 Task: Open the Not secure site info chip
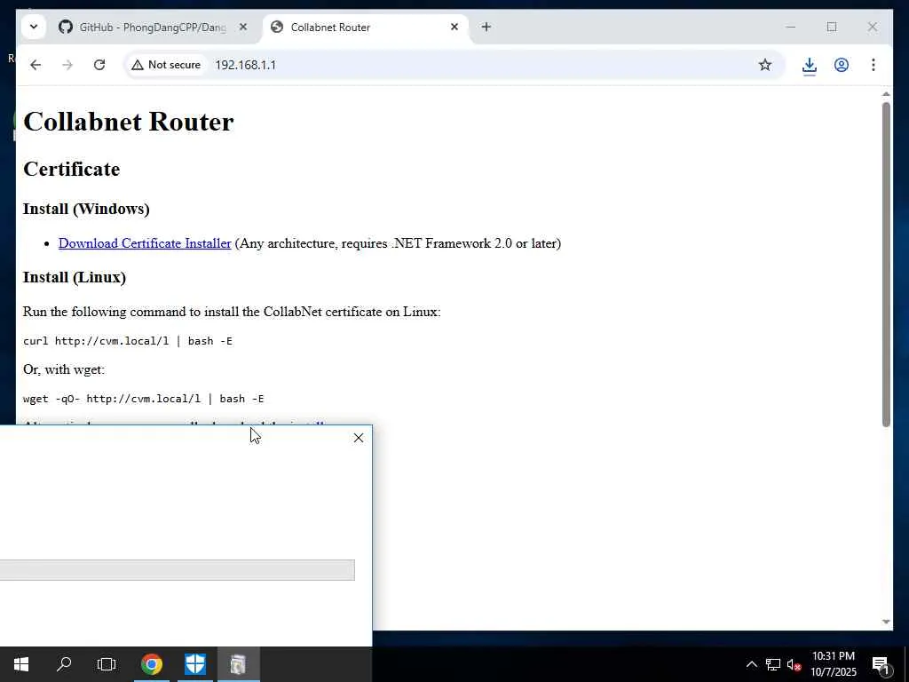pos(166,65)
